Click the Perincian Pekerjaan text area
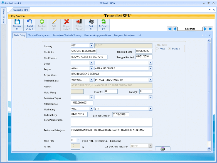217x163 pixels. coord(111,132)
